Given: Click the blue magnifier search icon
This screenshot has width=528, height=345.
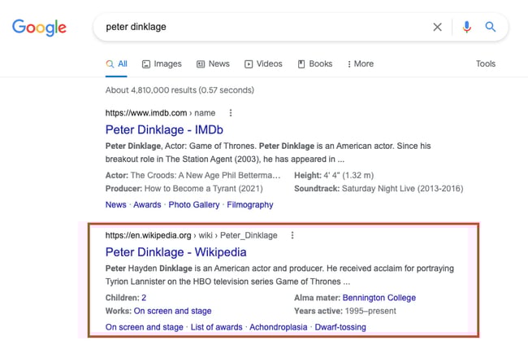Looking at the screenshot, I should pyautogui.click(x=491, y=27).
